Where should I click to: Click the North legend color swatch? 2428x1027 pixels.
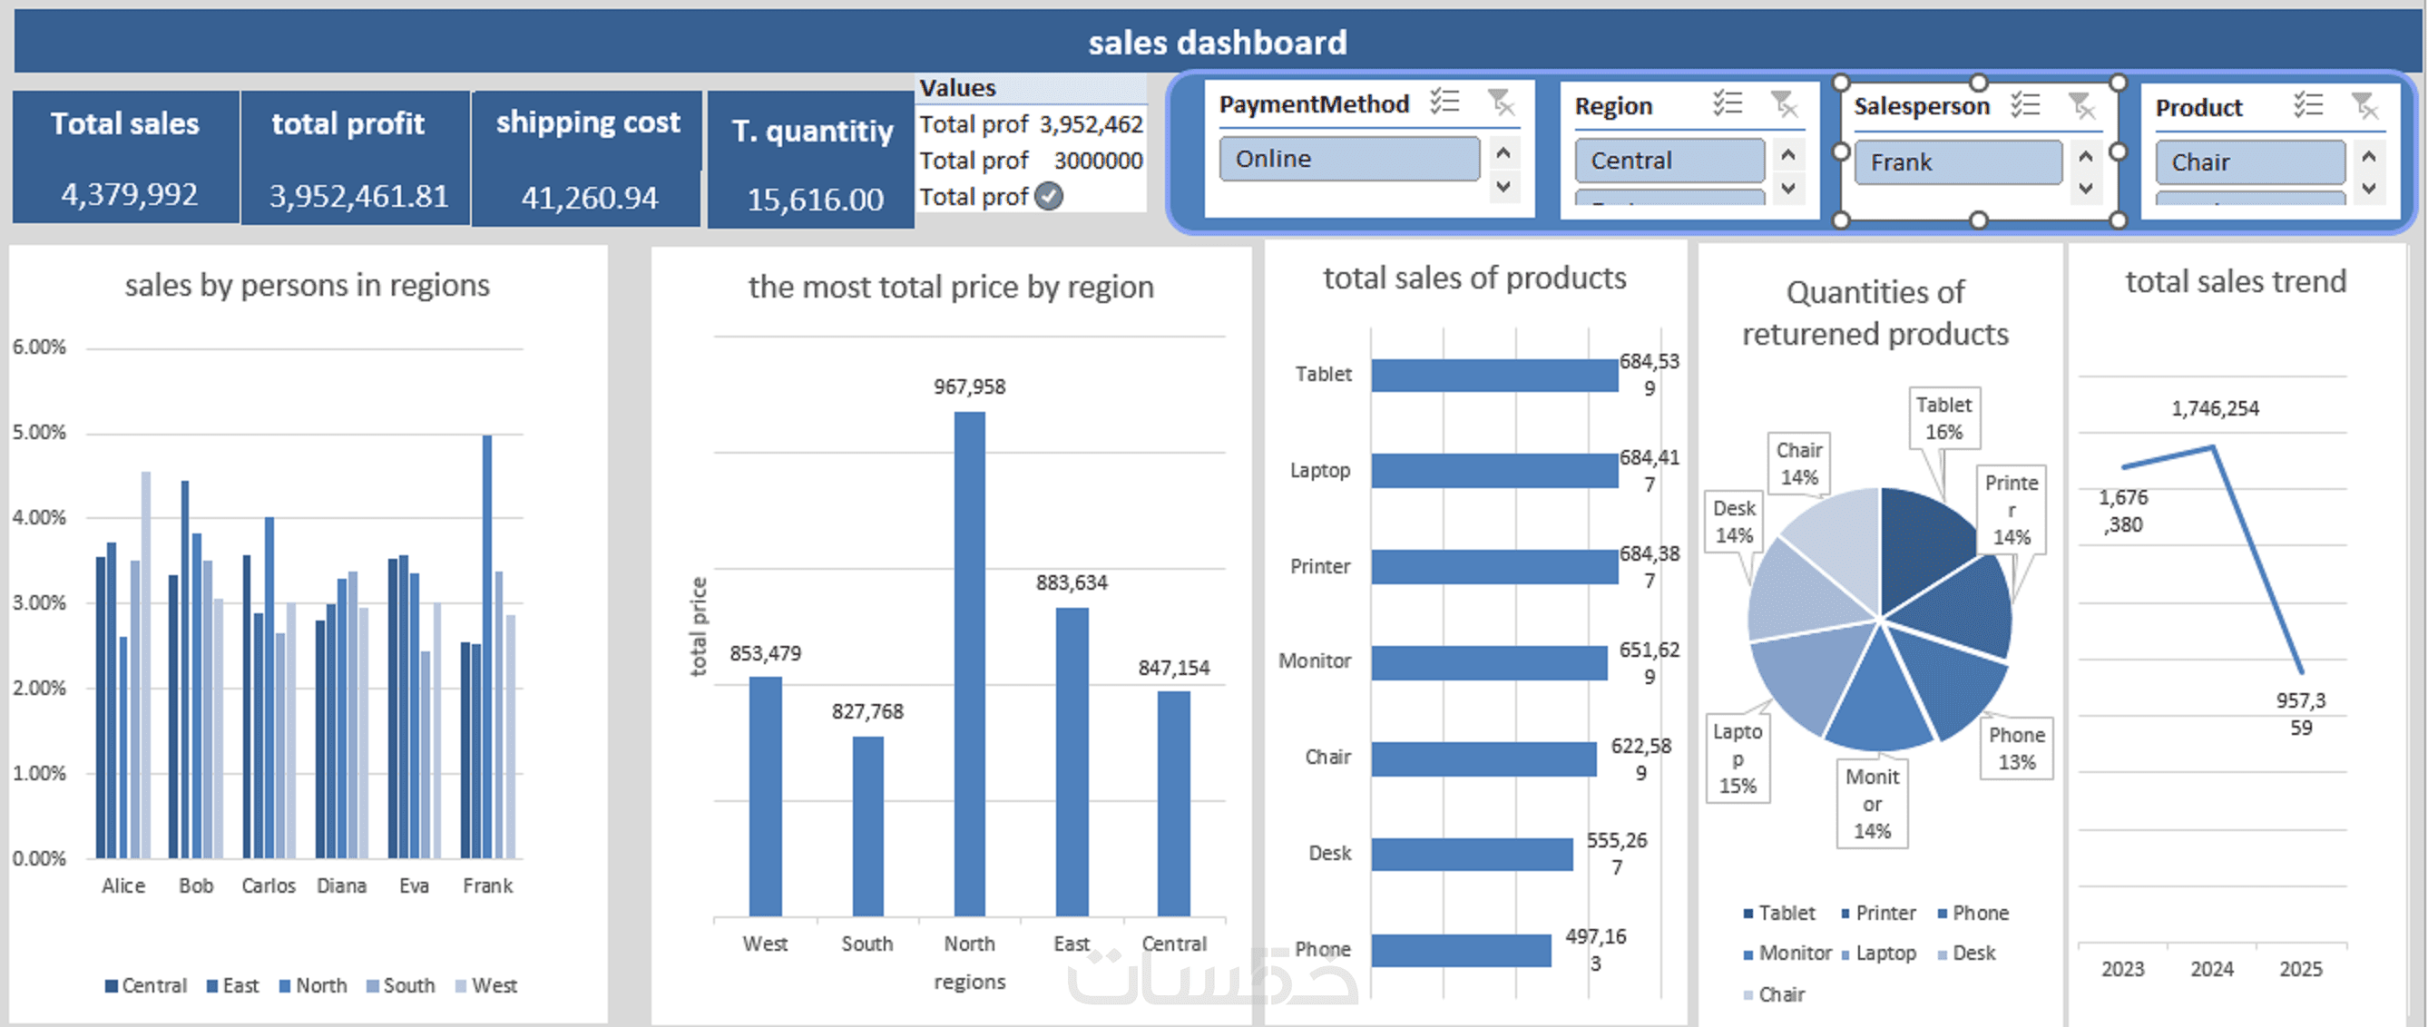coord(285,985)
